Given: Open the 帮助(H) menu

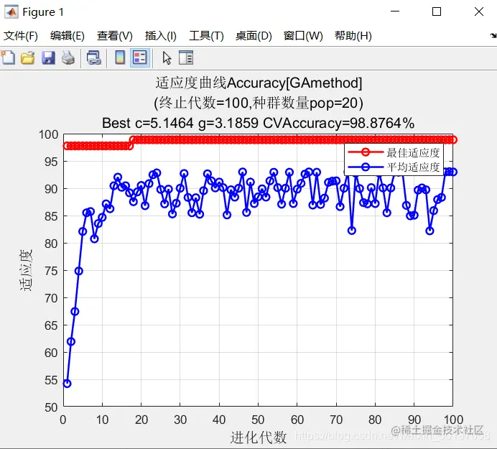Looking at the screenshot, I should coord(353,36).
